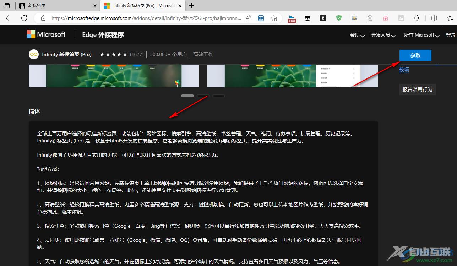This screenshot has height=266, width=457.
Task: Open the 高效工作 category link
Action: (203, 54)
